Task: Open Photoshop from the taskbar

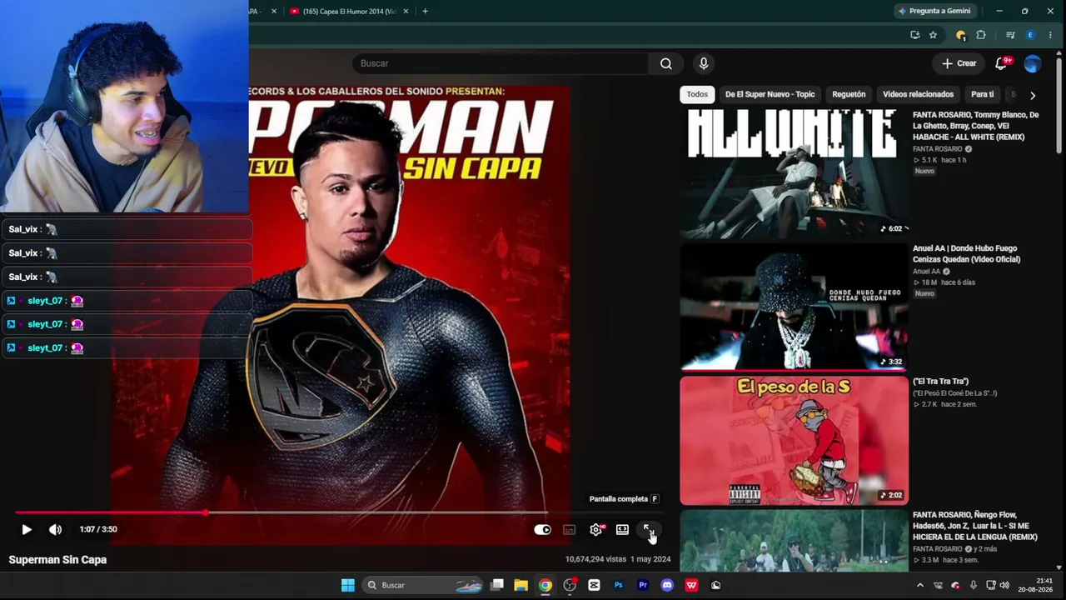Action: point(618,585)
